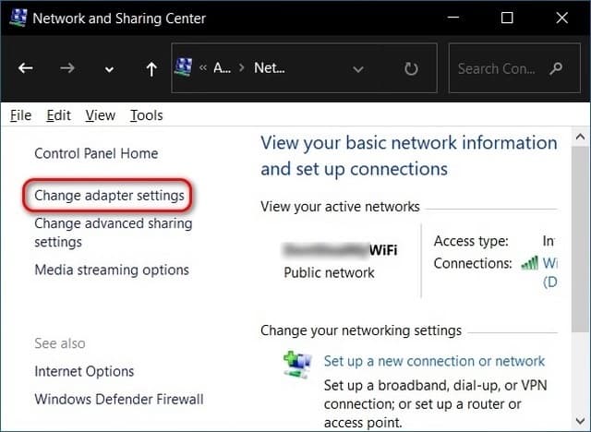Click the Back navigation arrow
This screenshot has width=591, height=432.
click(25, 68)
